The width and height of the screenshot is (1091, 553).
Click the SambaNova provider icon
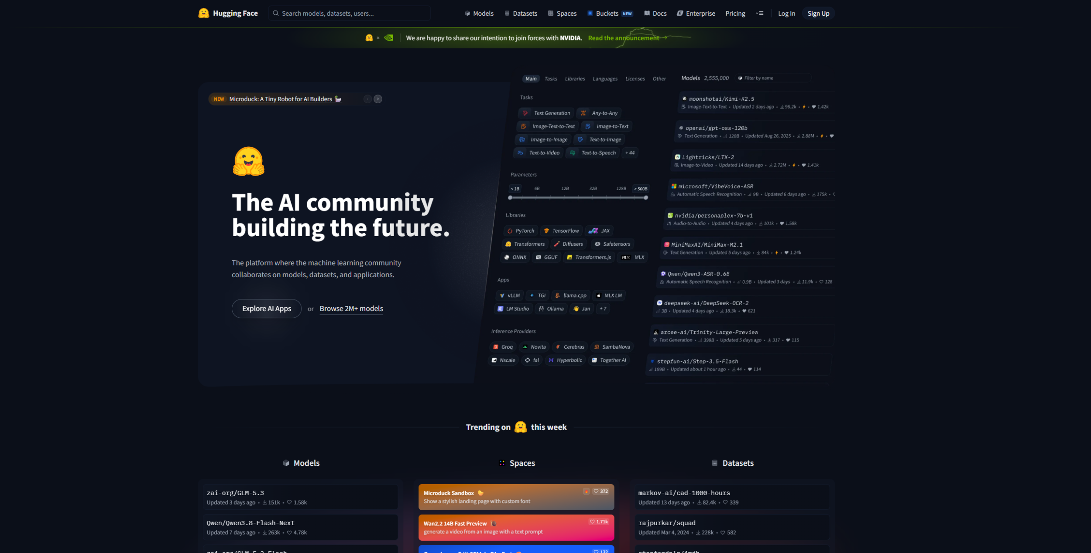coord(597,347)
